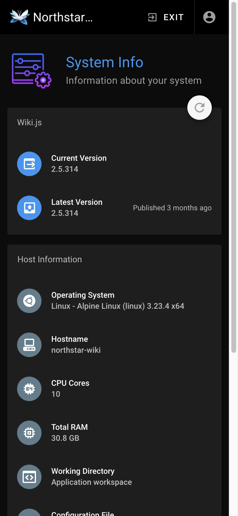Click the Current Version icon
The height and width of the screenshot is (516, 238).
(29, 164)
